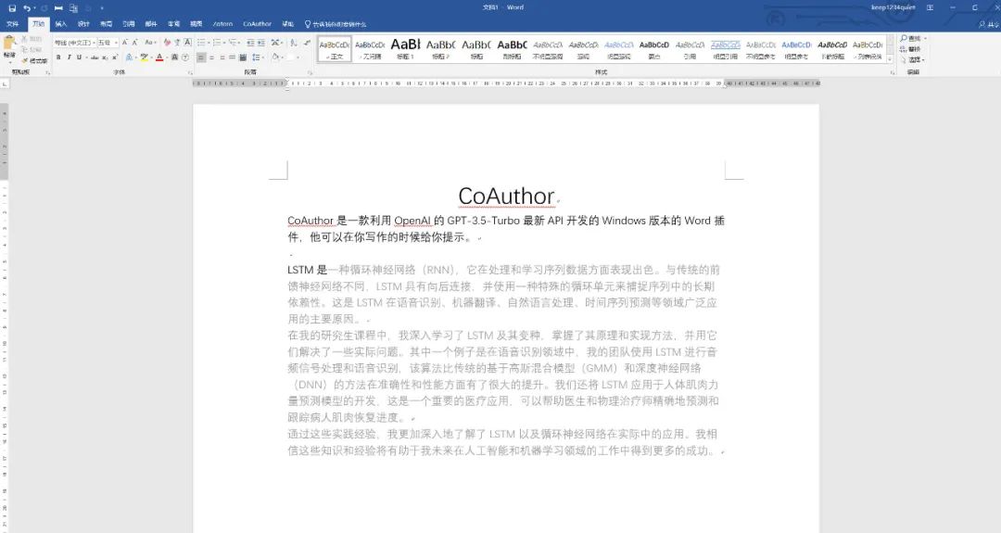The image size is (1001, 533).
Task: Switch to the 设计 Design tab
Action: tap(83, 24)
